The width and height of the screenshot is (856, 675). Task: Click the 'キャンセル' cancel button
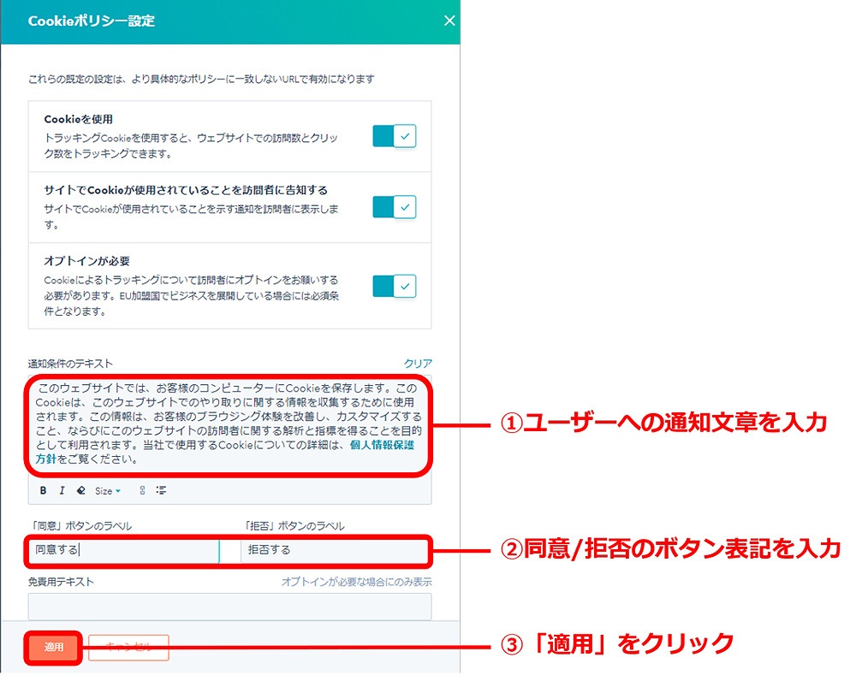point(128,647)
